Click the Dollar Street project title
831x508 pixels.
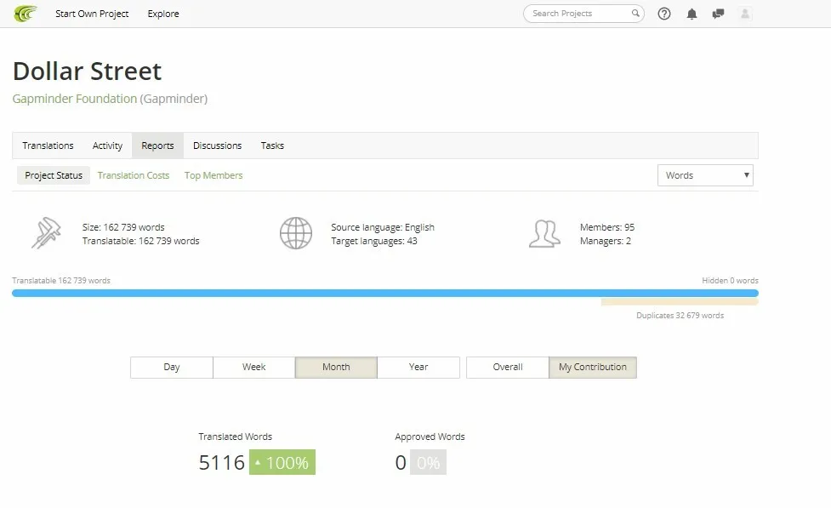(x=87, y=71)
